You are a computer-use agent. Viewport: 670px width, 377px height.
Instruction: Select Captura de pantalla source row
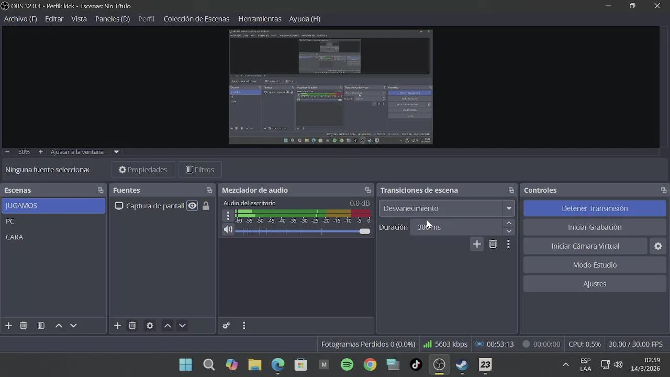pos(162,206)
